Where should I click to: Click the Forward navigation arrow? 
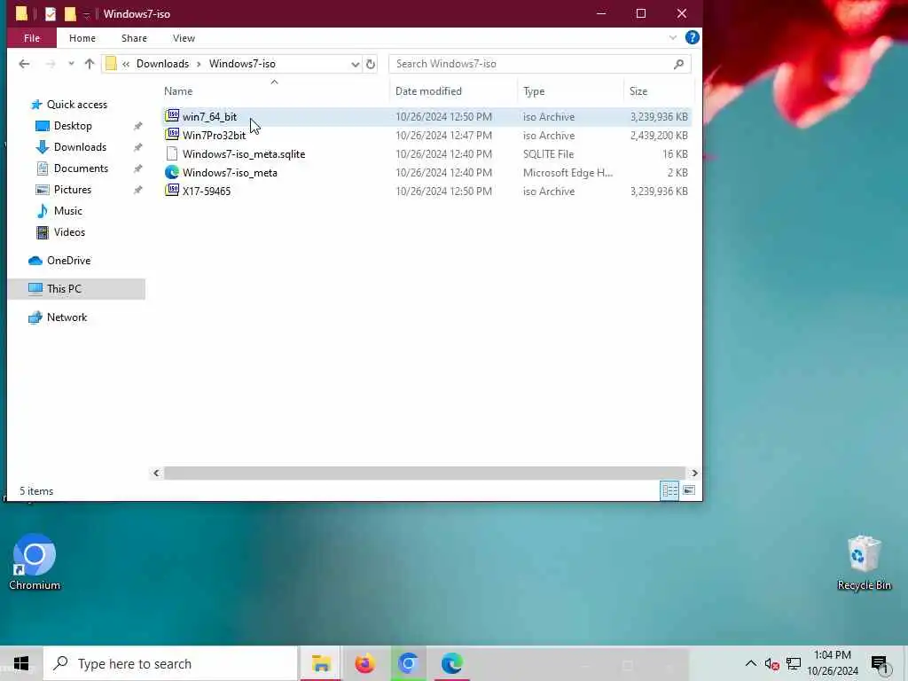[x=51, y=64]
